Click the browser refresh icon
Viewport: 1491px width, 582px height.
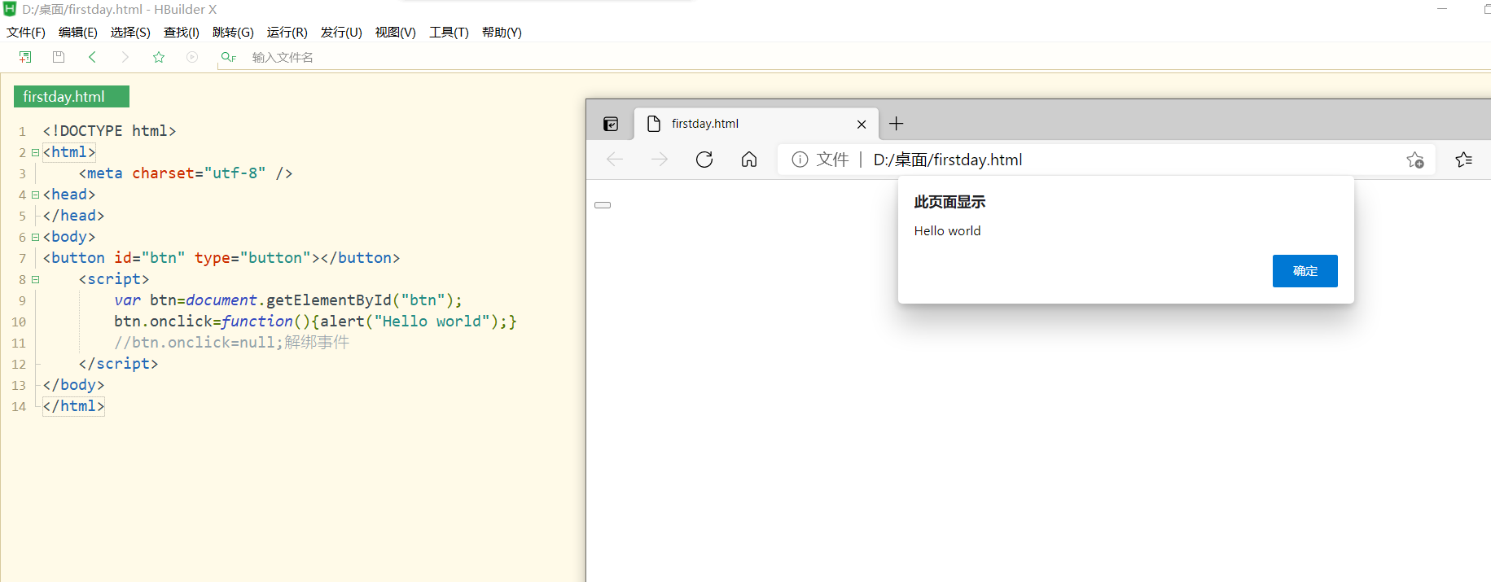704,160
